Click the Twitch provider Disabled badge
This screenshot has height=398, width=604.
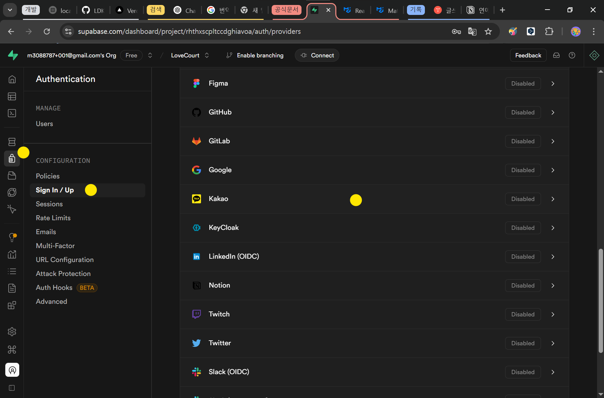pos(523,314)
